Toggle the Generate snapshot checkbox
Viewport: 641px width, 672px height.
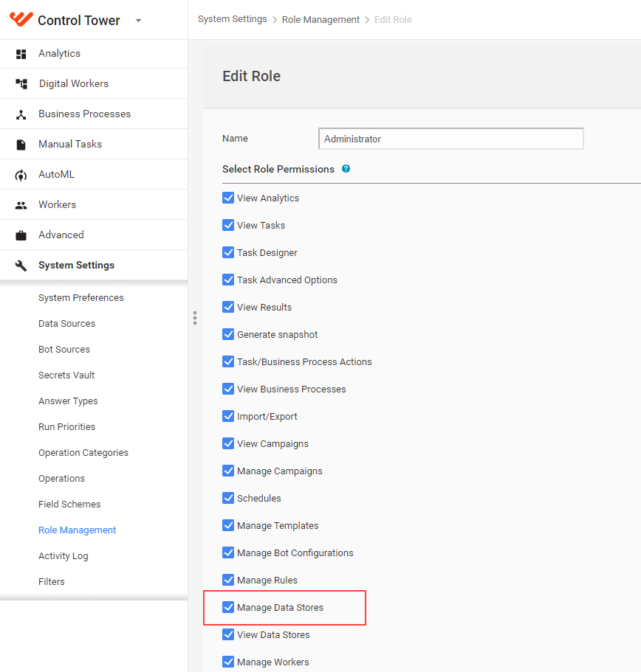pos(228,334)
